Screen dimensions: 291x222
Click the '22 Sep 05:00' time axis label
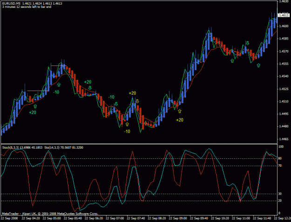pos(52,218)
